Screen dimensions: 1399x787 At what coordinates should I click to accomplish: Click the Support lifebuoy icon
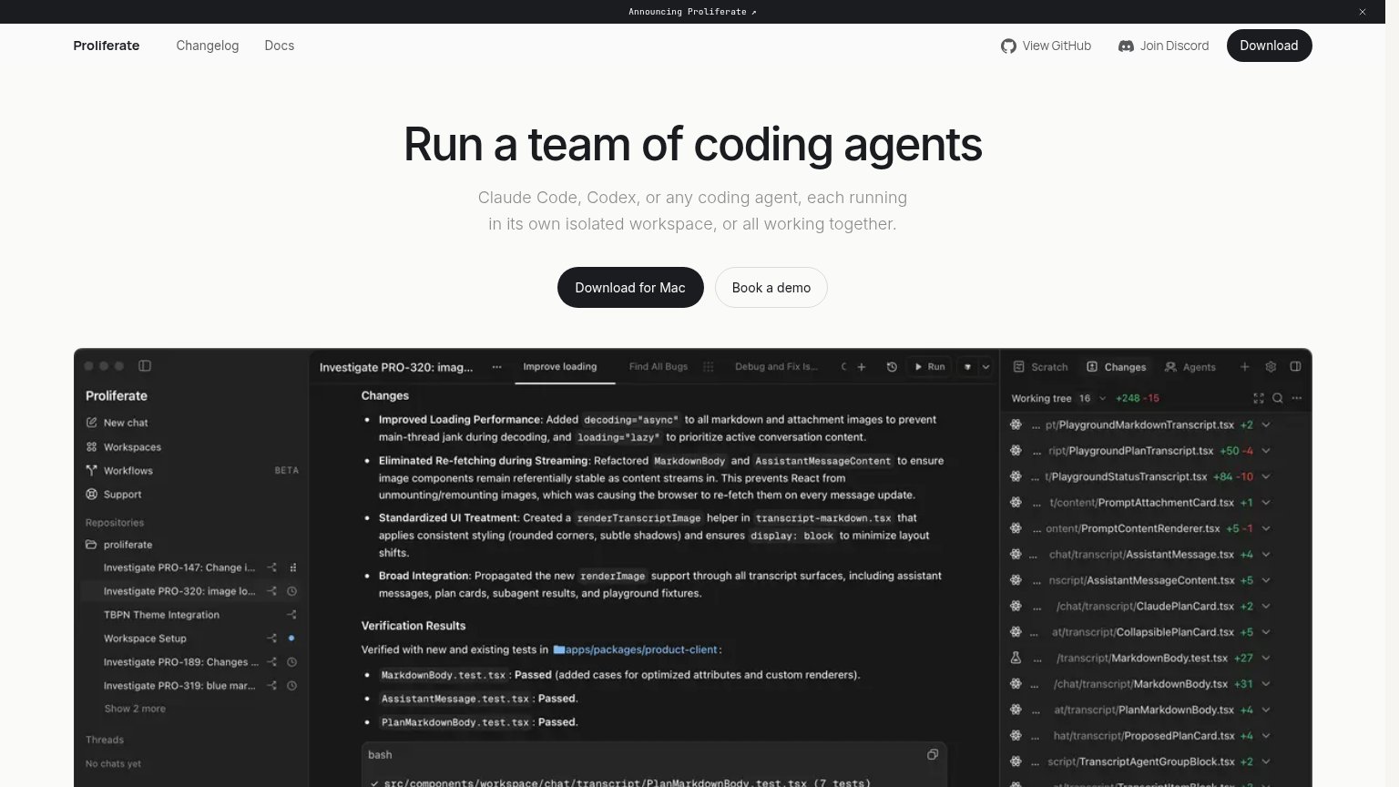pyautogui.click(x=91, y=494)
